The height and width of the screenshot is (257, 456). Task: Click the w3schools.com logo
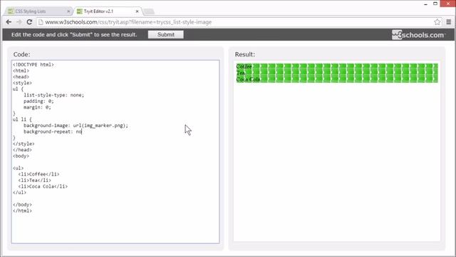tap(418, 35)
